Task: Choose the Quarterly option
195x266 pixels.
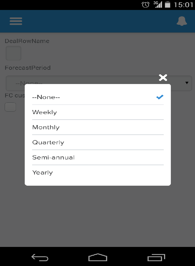Action: [x=48, y=142]
